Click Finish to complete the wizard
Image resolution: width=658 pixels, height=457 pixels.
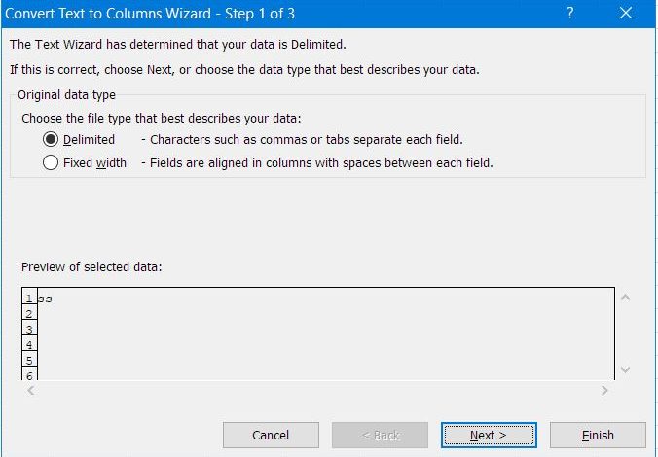597,435
